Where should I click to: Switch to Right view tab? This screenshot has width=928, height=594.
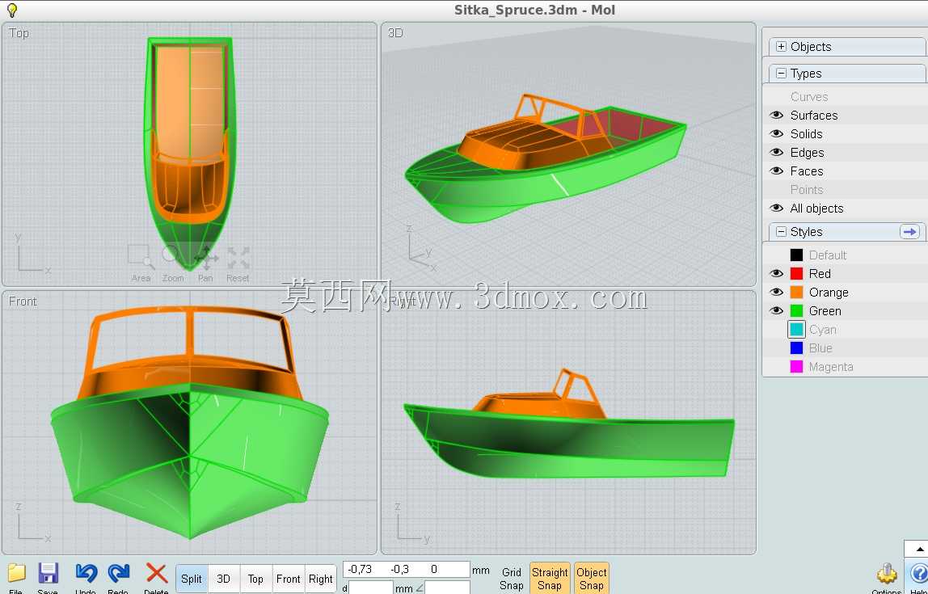click(321, 579)
